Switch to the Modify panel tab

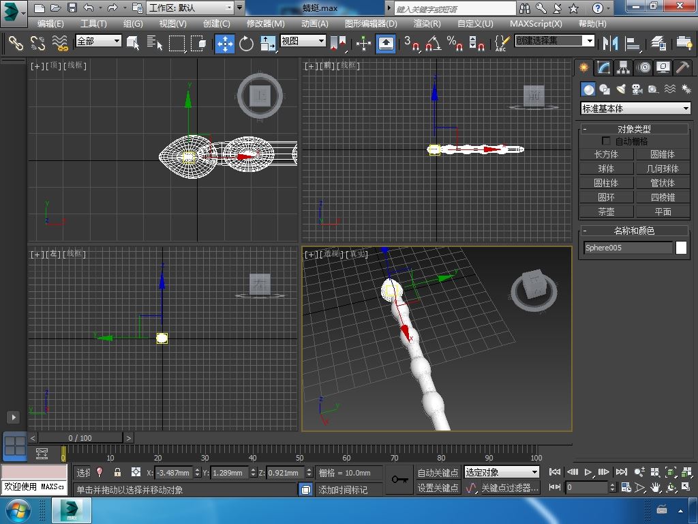click(x=603, y=68)
